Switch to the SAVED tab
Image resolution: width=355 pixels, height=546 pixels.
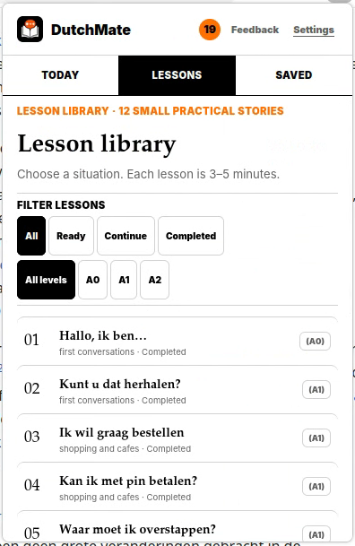point(294,75)
